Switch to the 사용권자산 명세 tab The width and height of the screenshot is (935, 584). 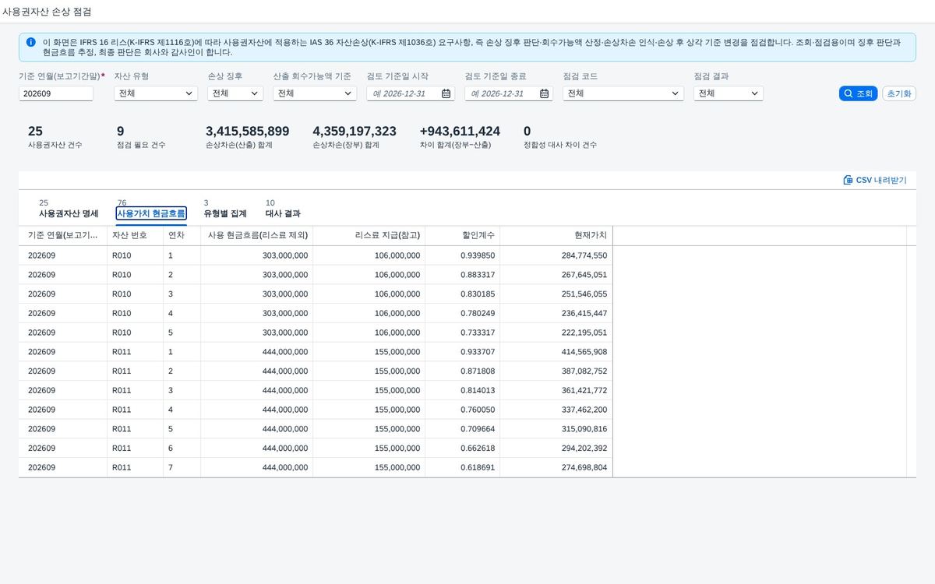pos(69,213)
